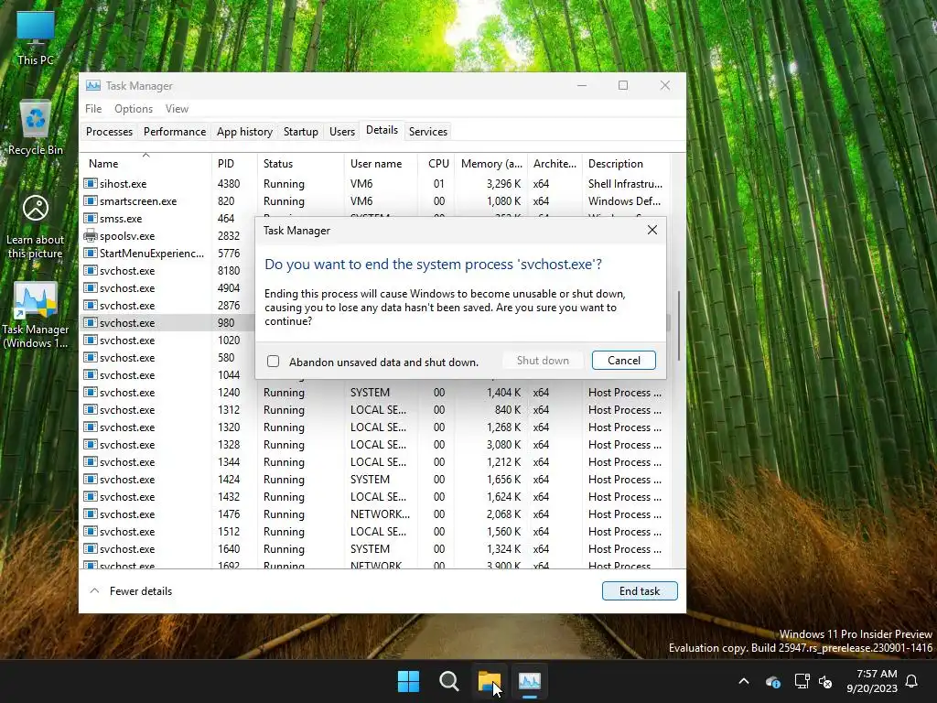Viewport: 937px width, 703px height.
Task: Open This PC desktop icon
Action: (x=36, y=37)
